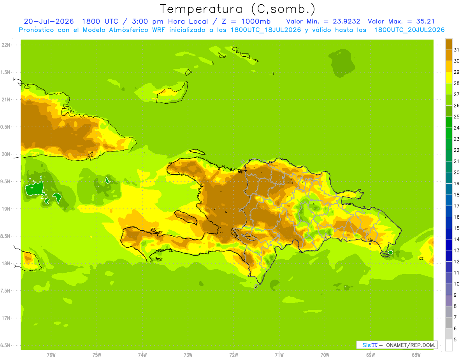Select the legend swatch between 25 and 26
Screen dimensions: 467x360
[449, 111]
